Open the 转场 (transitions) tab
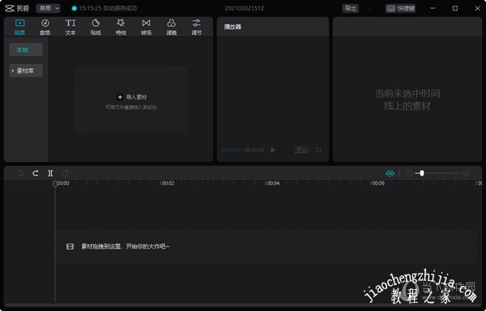The width and height of the screenshot is (486, 311). 147,27
